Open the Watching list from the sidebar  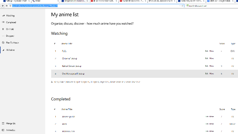10,16
